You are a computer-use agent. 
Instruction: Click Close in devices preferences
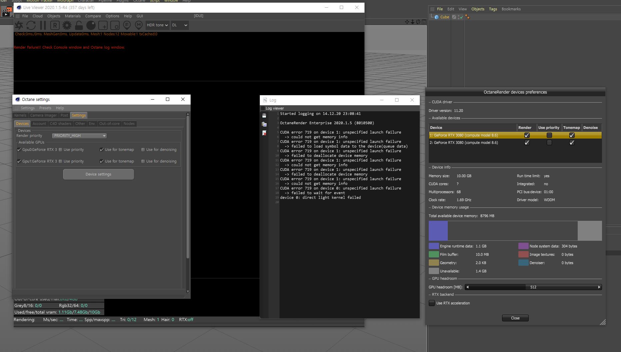[515, 318]
